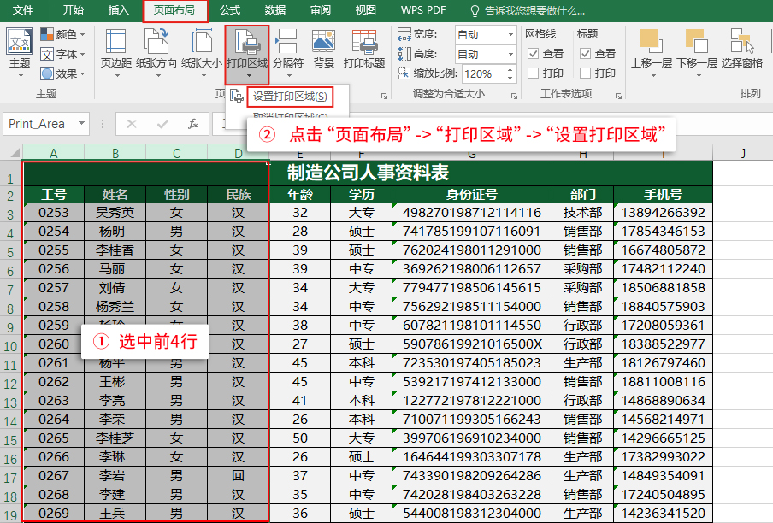Click the 手机号 column header cell
Viewport: 773px width, 523px height.
pyautogui.click(x=663, y=195)
